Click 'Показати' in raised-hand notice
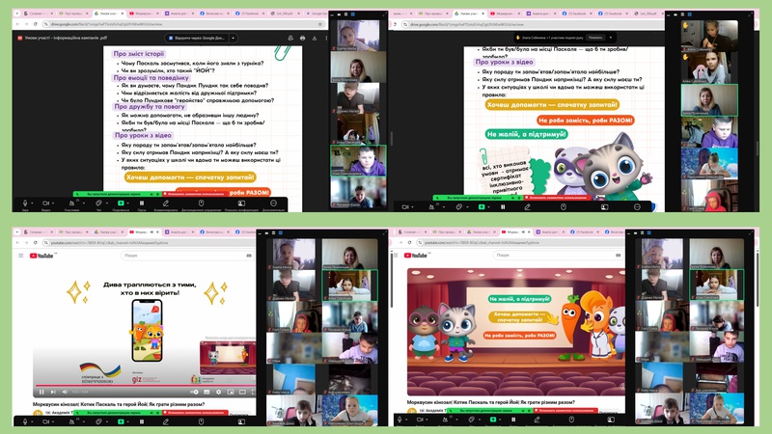The width and height of the screenshot is (772, 434). (595, 38)
